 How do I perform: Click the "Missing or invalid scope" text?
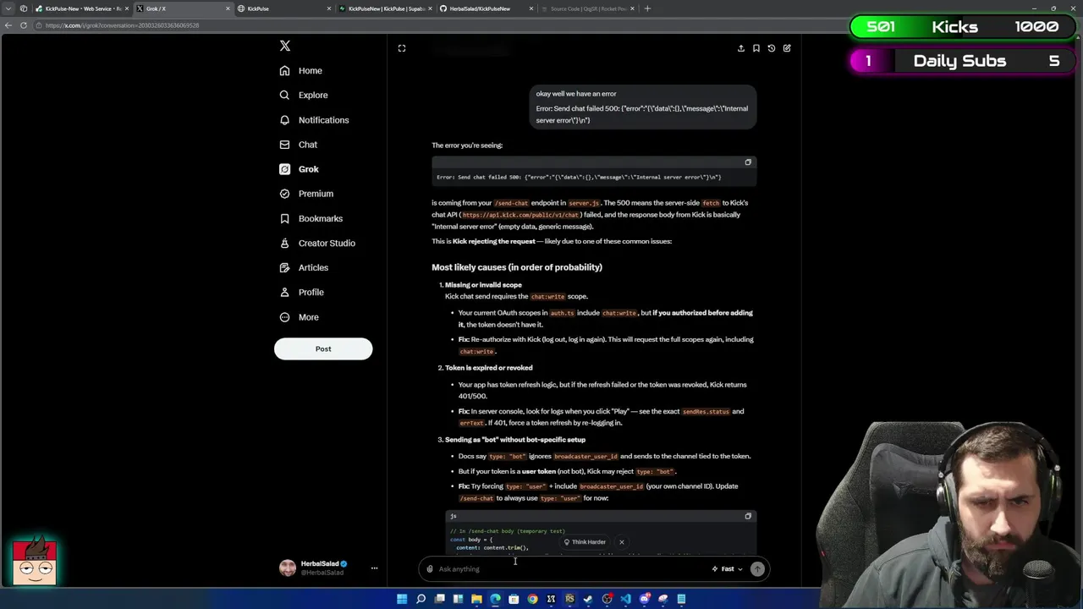(483, 285)
